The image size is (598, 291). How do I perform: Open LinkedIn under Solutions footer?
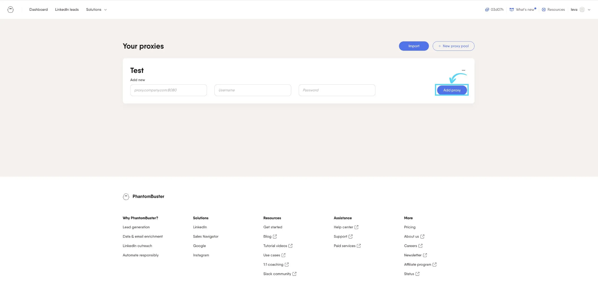pyautogui.click(x=200, y=227)
